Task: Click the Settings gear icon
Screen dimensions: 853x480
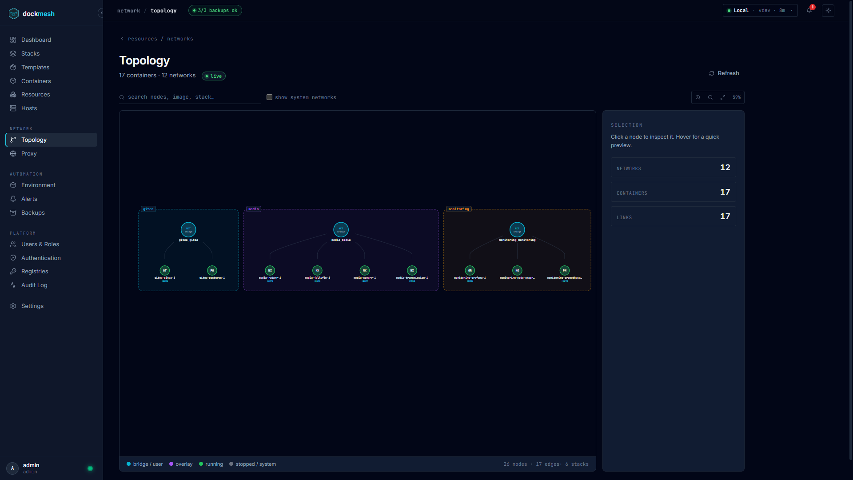Action: click(13, 306)
